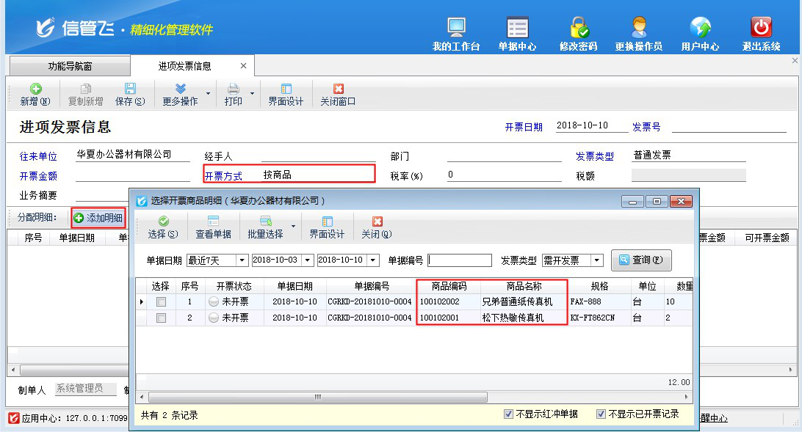The height and width of the screenshot is (432, 802).
Task: Check the row 1 selection checkbox
Action: 161,301
